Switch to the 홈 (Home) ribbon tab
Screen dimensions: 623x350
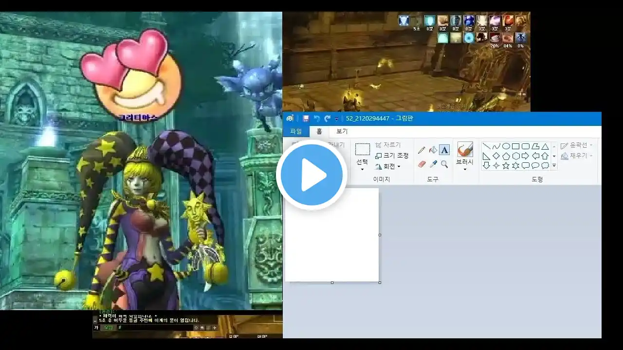coord(319,131)
